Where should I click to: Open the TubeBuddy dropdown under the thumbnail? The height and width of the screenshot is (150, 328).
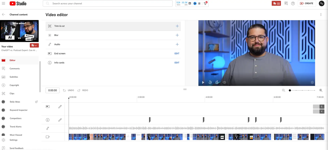click(x=34, y=45)
